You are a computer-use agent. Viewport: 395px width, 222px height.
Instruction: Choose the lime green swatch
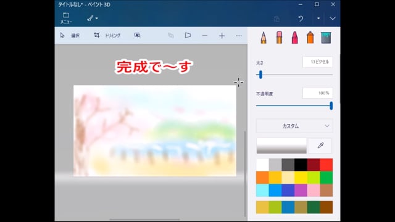(x=314, y=178)
